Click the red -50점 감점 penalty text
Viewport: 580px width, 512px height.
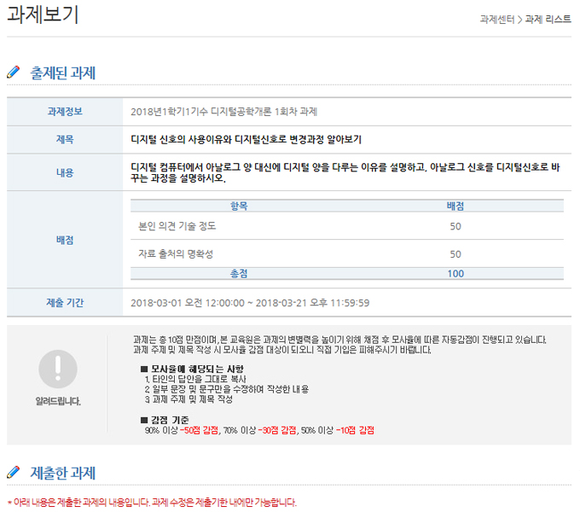pyautogui.click(x=199, y=429)
